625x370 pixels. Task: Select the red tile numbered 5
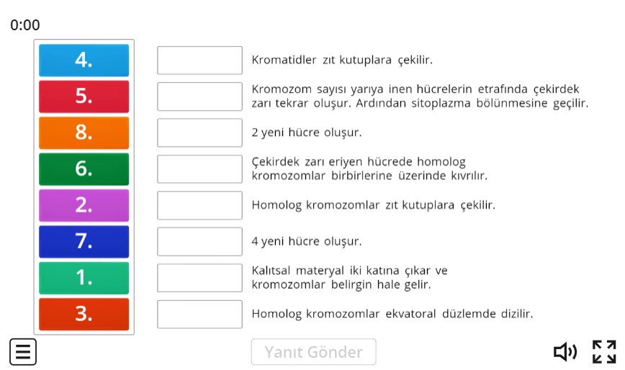[x=84, y=96]
